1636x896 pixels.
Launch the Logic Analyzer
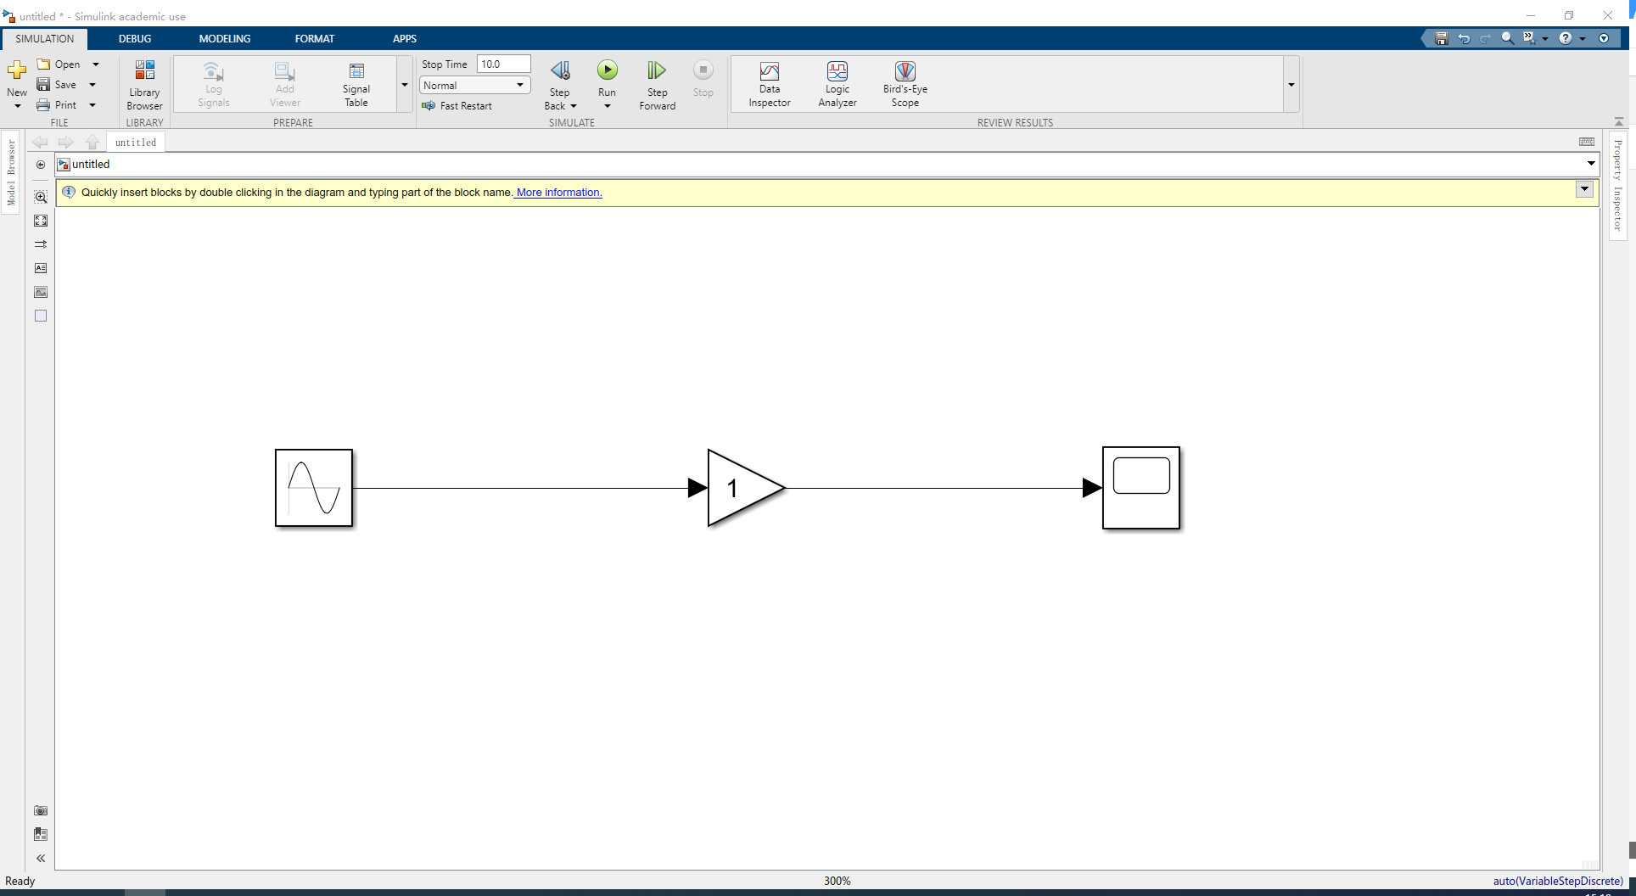pyautogui.click(x=837, y=83)
